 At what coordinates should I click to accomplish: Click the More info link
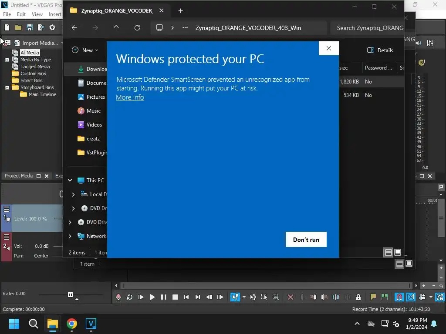click(x=130, y=97)
